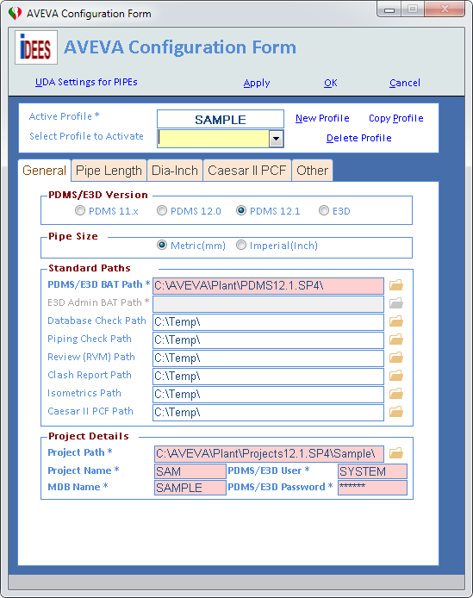Browse folder for Isometrics Path
473x598 pixels.
click(396, 394)
